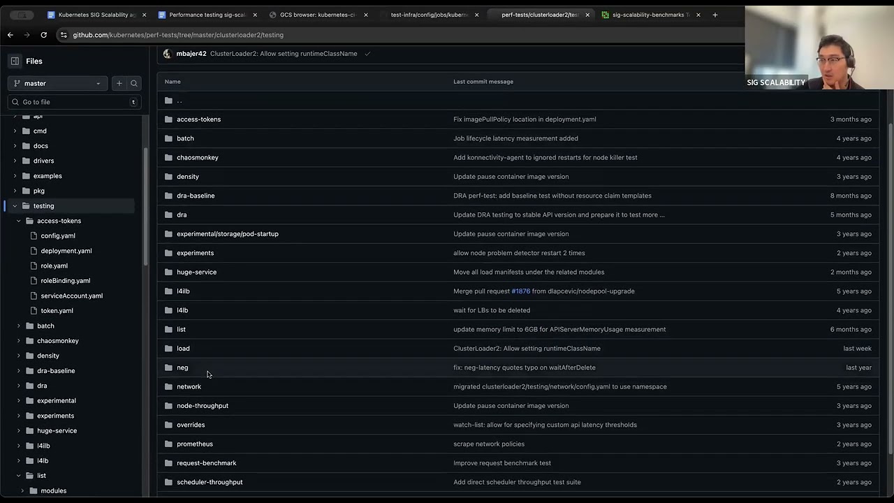Click the browser forward arrow
894x503 pixels.
(x=27, y=35)
